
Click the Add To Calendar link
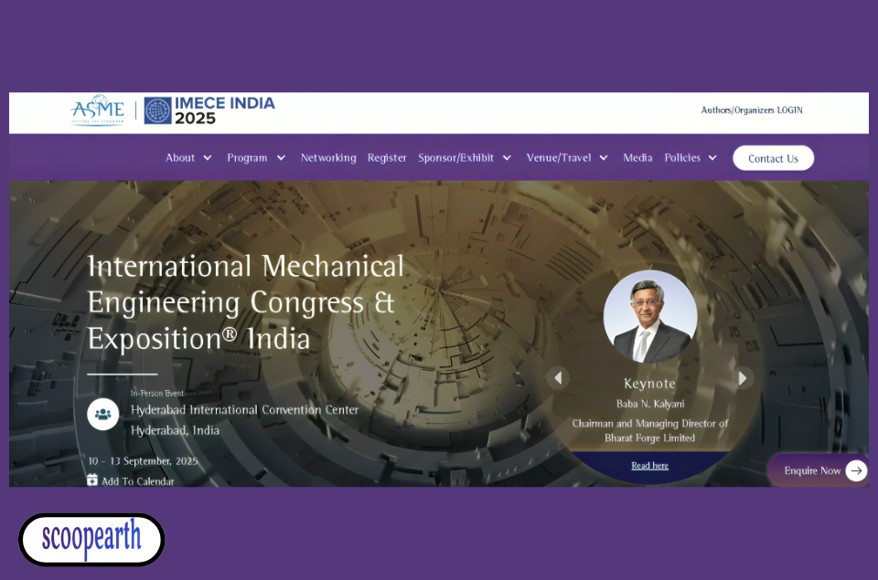[137, 481]
